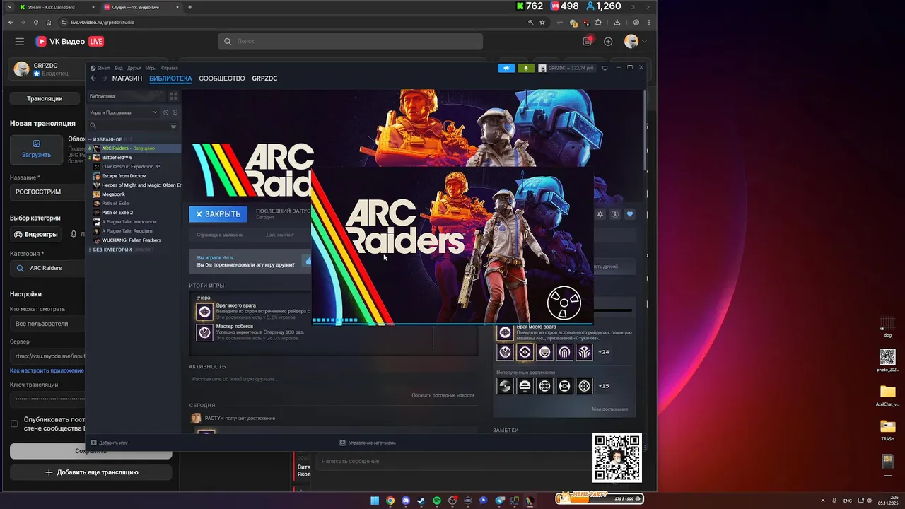Click the VK Video Поиск search box
This screenshot has width=905, height=509.
(x=350, y=41)
